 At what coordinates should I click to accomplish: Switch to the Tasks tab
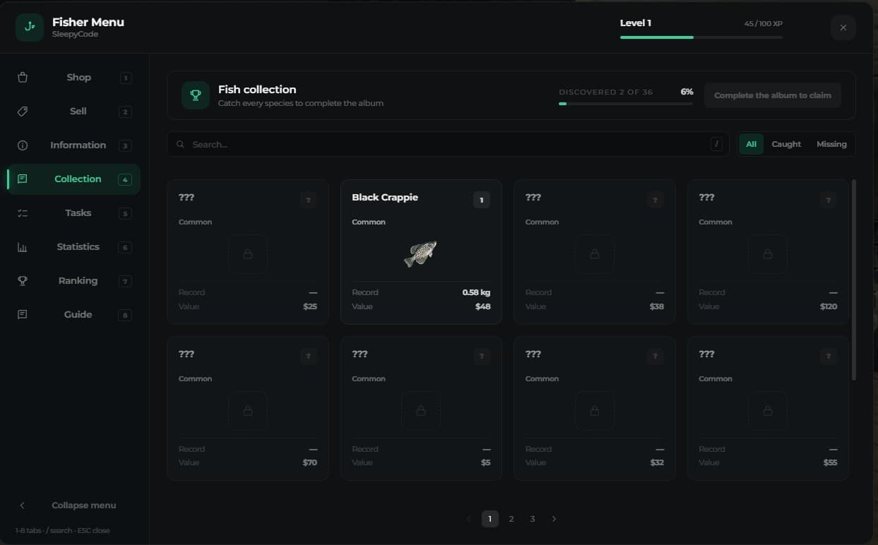coord(74,213)
